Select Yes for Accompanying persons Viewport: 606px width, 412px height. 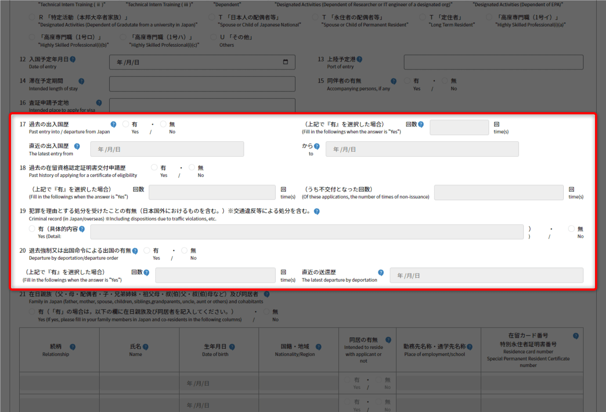click(408, 81)
